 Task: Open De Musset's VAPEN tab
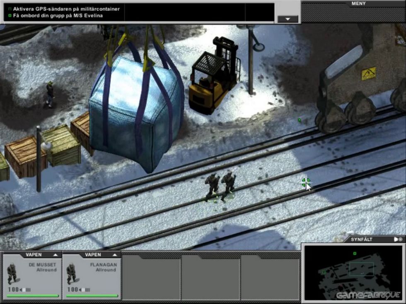point(34,255)
